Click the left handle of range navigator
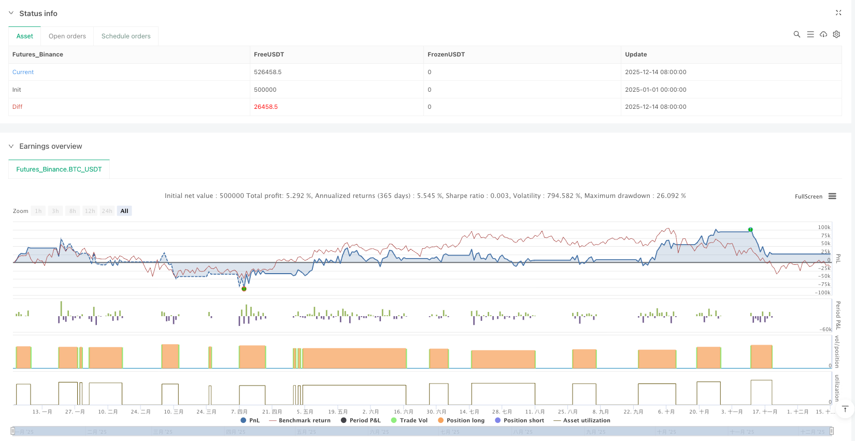 coord(13,431)
